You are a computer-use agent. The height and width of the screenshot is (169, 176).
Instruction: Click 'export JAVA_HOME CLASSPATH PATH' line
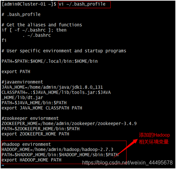[42, 108]
